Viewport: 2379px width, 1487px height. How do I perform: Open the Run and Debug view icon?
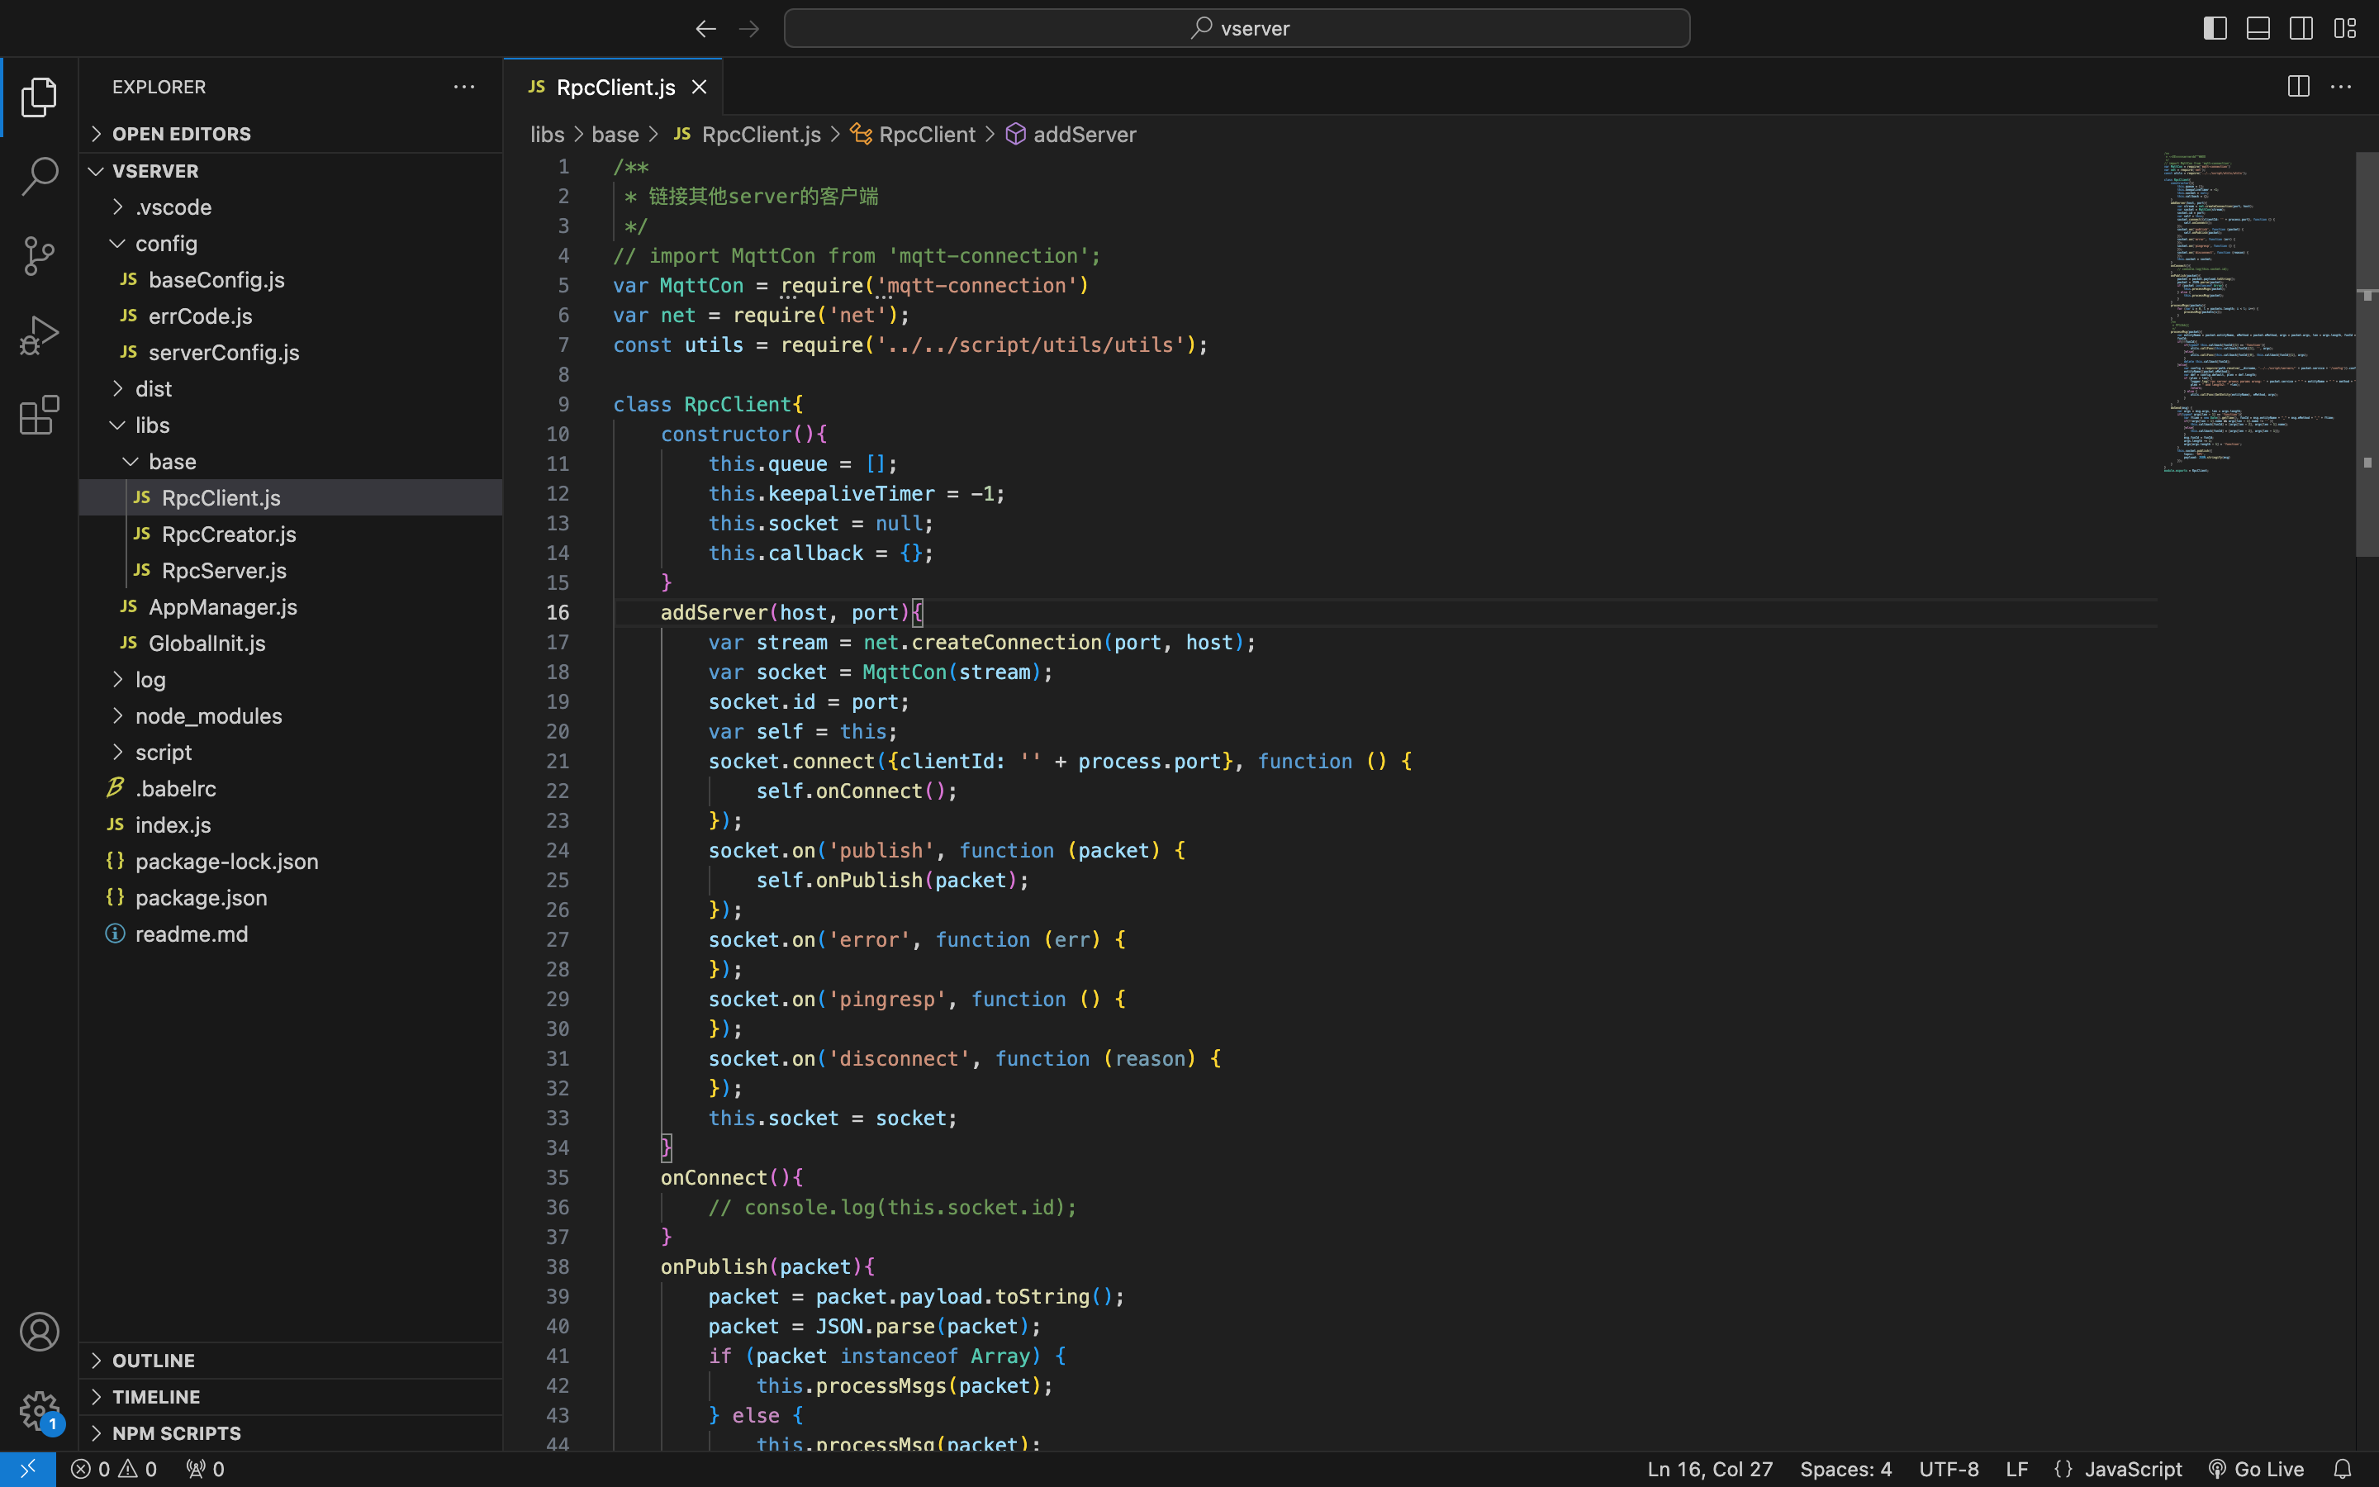(x=40, y=335)
